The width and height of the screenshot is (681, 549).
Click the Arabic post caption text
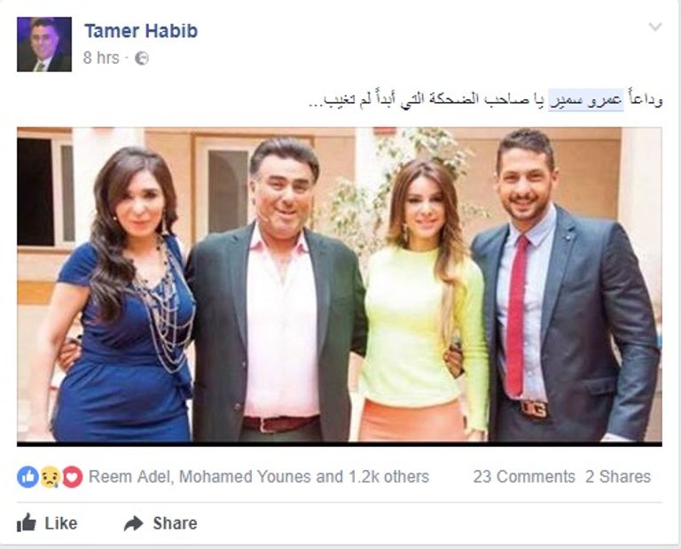pyautogui.click(x=485, y=100)
